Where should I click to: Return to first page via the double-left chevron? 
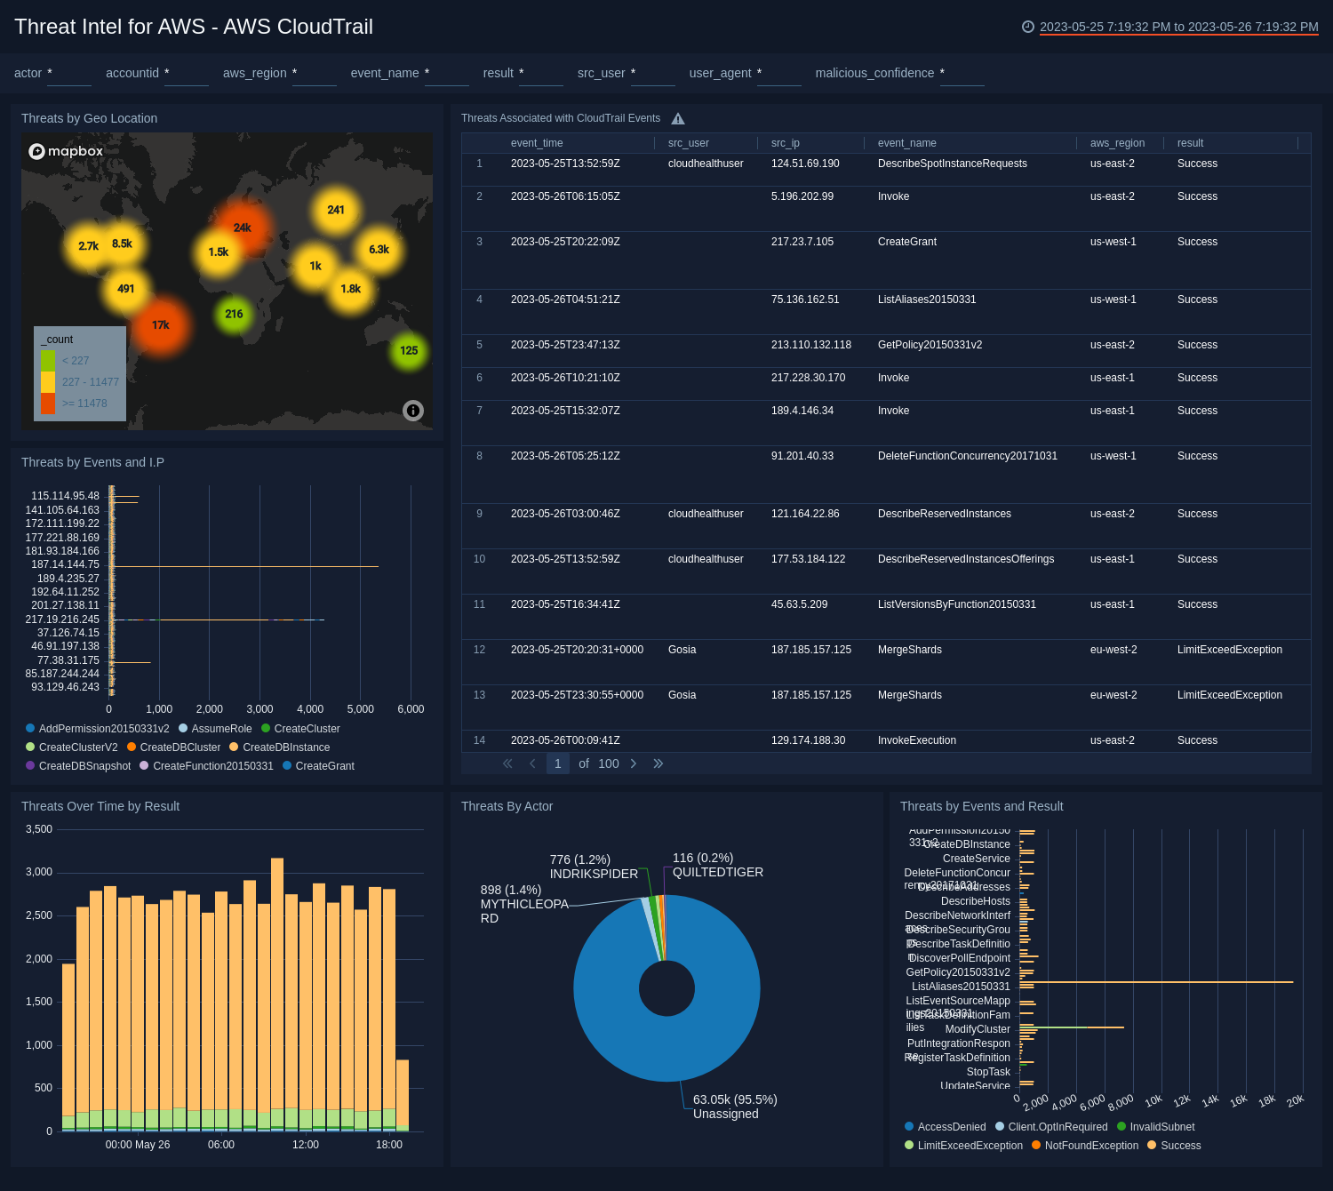pos(507,763)
